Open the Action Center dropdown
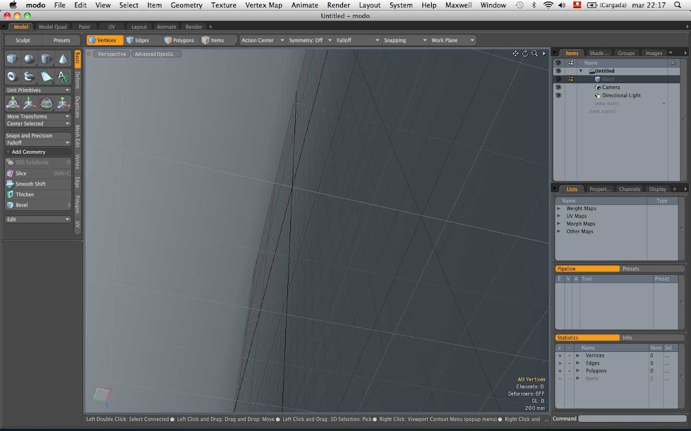 263,40
